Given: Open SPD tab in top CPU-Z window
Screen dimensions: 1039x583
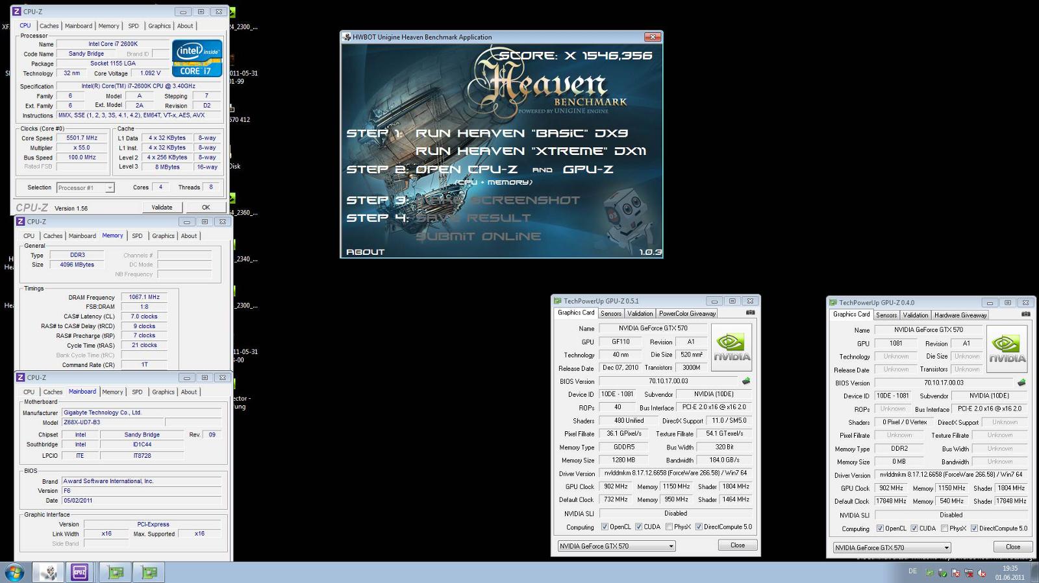Looking at the screenshot, I should (133, 26).
